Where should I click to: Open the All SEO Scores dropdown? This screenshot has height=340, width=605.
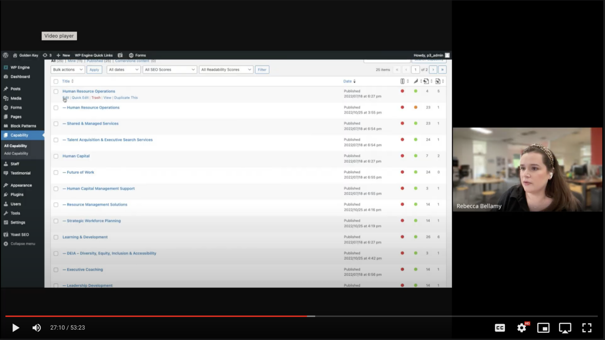pos(170,70)
